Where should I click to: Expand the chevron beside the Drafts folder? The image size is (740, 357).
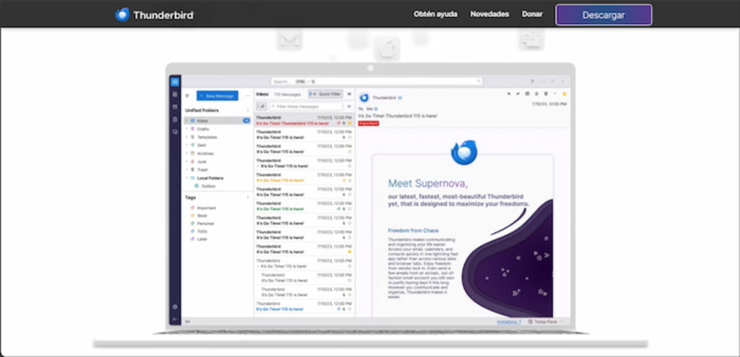(x=187, y=129)
